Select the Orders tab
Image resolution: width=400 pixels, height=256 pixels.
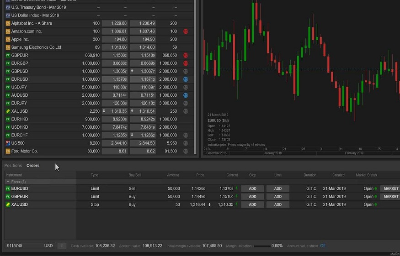33,166
